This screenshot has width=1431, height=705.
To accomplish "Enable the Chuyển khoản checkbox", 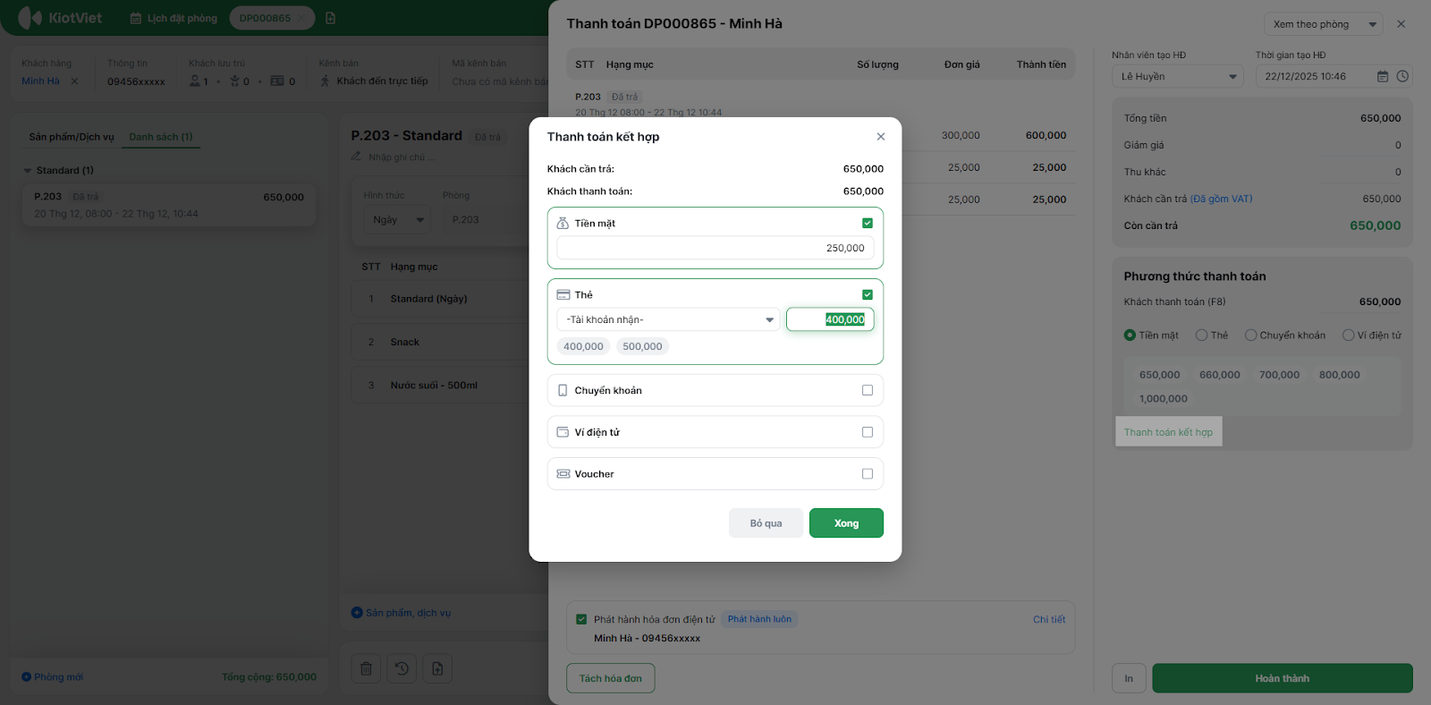I will click(867, 390).
